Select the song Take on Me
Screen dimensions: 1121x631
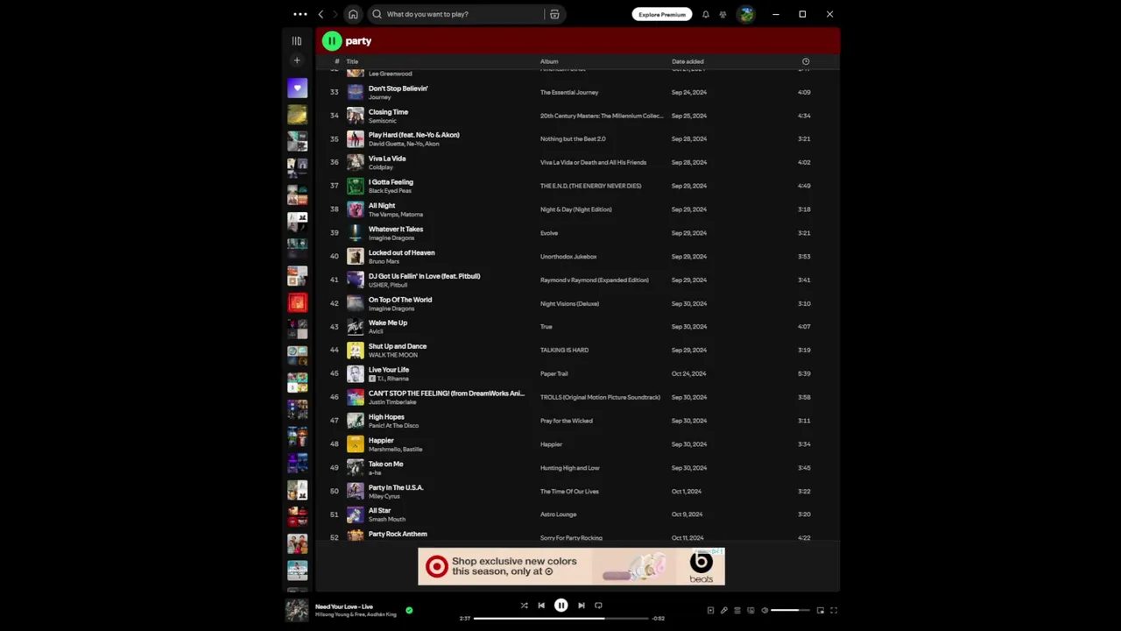[x=385, y=464]
